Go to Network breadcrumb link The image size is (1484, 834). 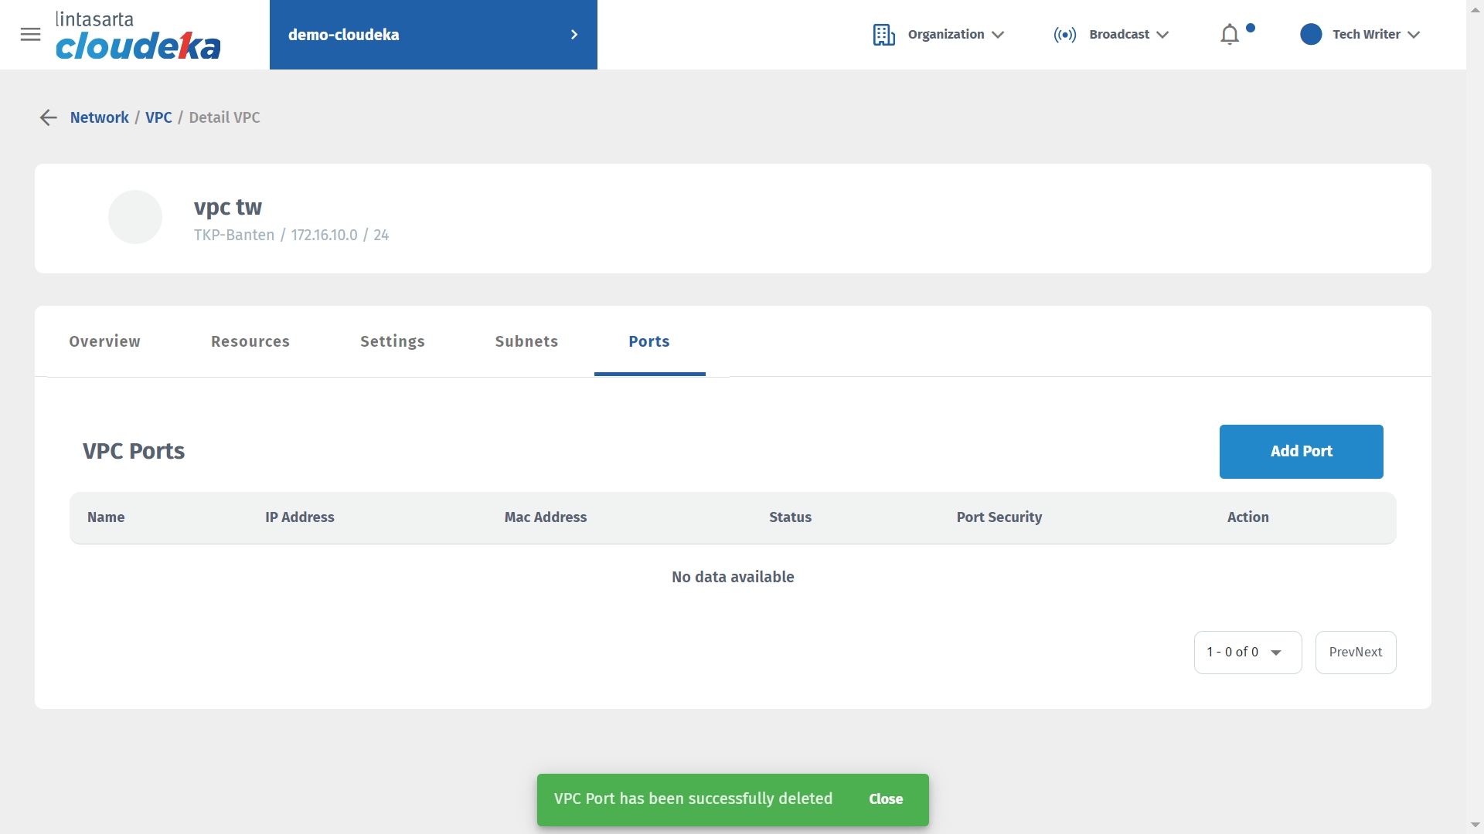[99, 117]
